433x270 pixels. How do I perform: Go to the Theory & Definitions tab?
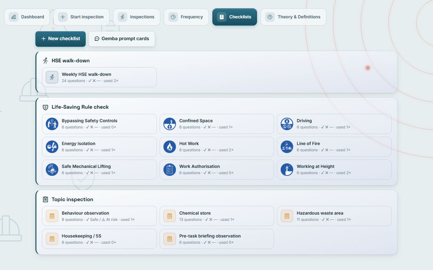293,17
